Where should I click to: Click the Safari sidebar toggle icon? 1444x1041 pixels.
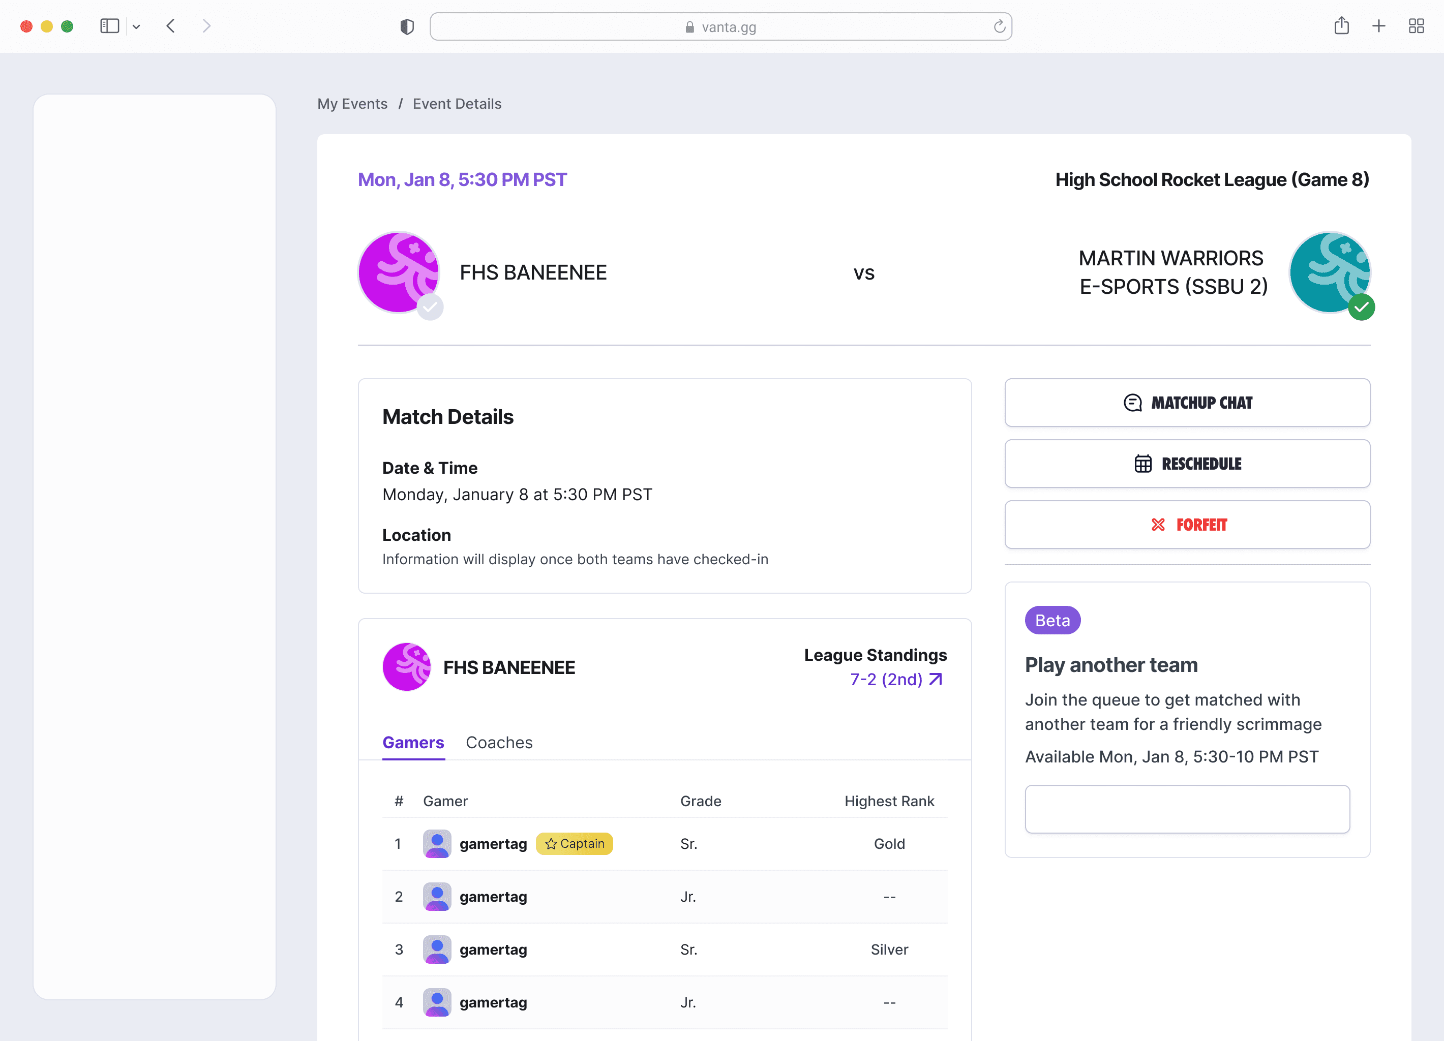pos(109,26)
